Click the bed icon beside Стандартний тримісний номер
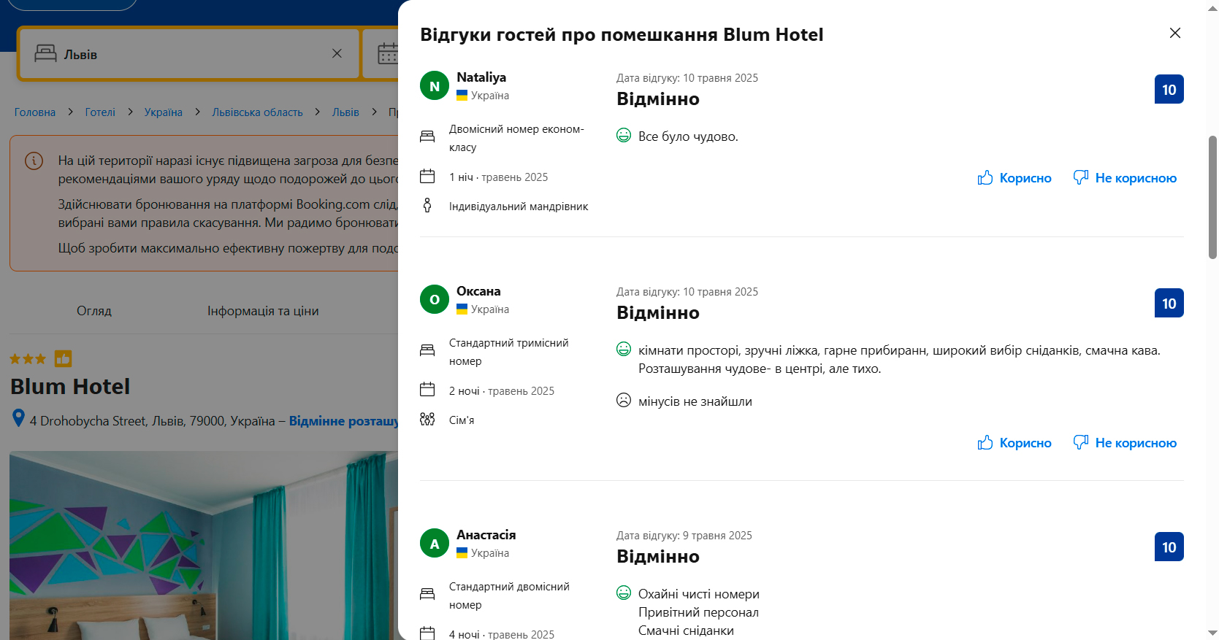 tap(427, 350)
